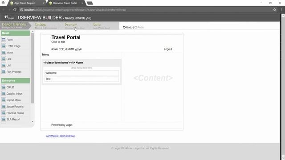Collapse the Basic palette section
The height and width of the screenshot is (160, 285).
tap(16, 33)
